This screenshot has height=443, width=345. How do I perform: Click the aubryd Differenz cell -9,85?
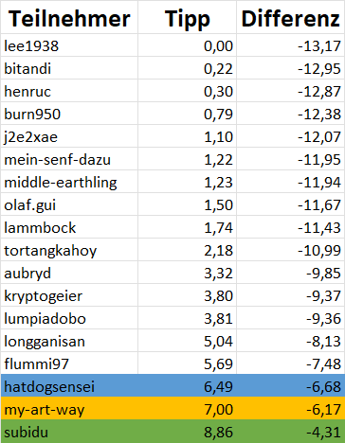click(x=290, y=273)
